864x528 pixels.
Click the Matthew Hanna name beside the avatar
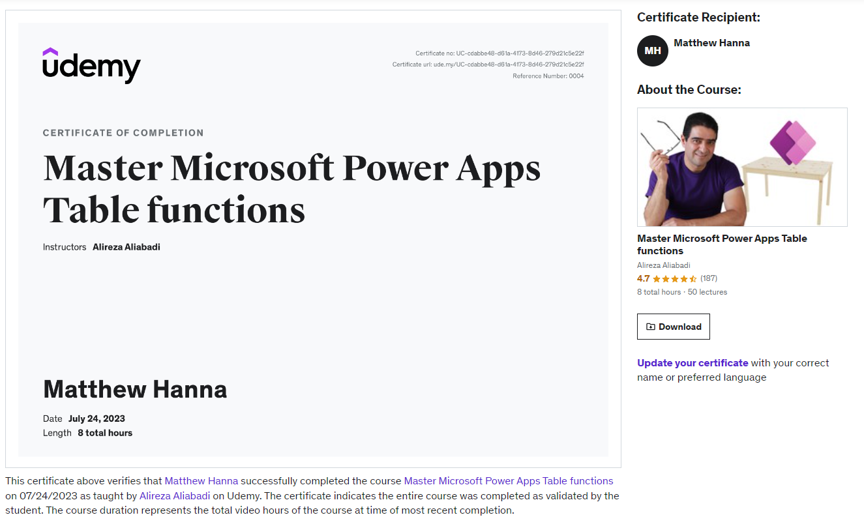[711, 43]
